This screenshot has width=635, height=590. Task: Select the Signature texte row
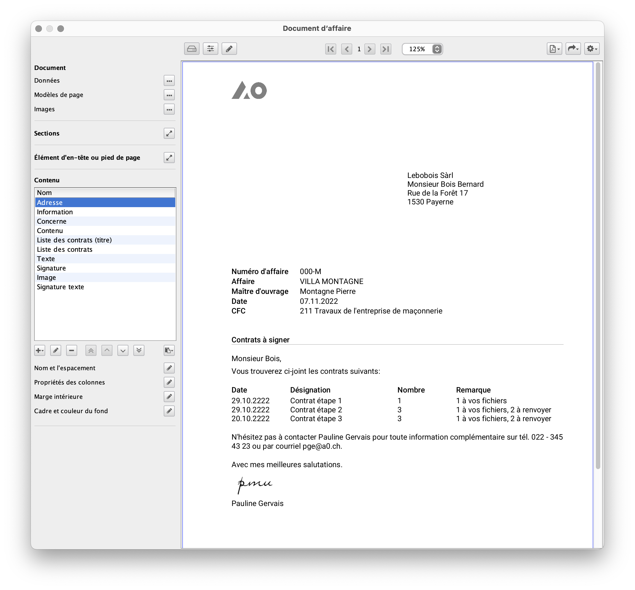click(x=105, y=287)
